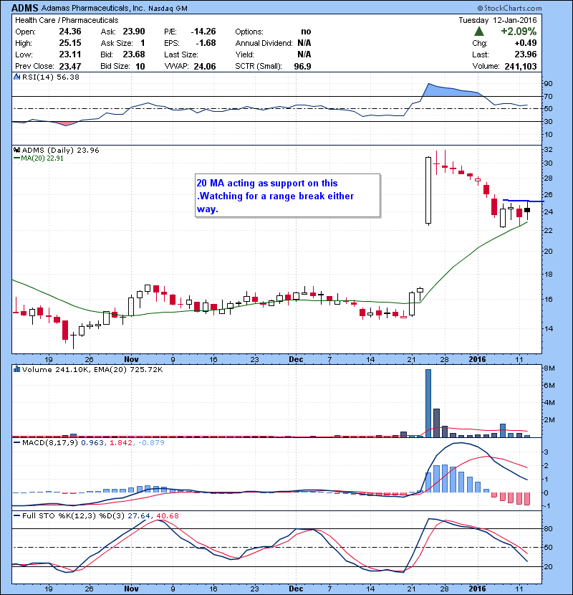Click the MACD histogram value -0.879
573x595 pixels.
(150, 442)
